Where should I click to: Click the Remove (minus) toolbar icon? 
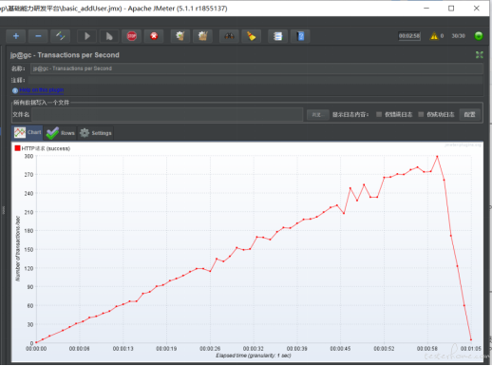click(x=38, y=36)
